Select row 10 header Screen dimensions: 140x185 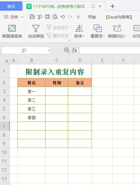pos(5,152)
